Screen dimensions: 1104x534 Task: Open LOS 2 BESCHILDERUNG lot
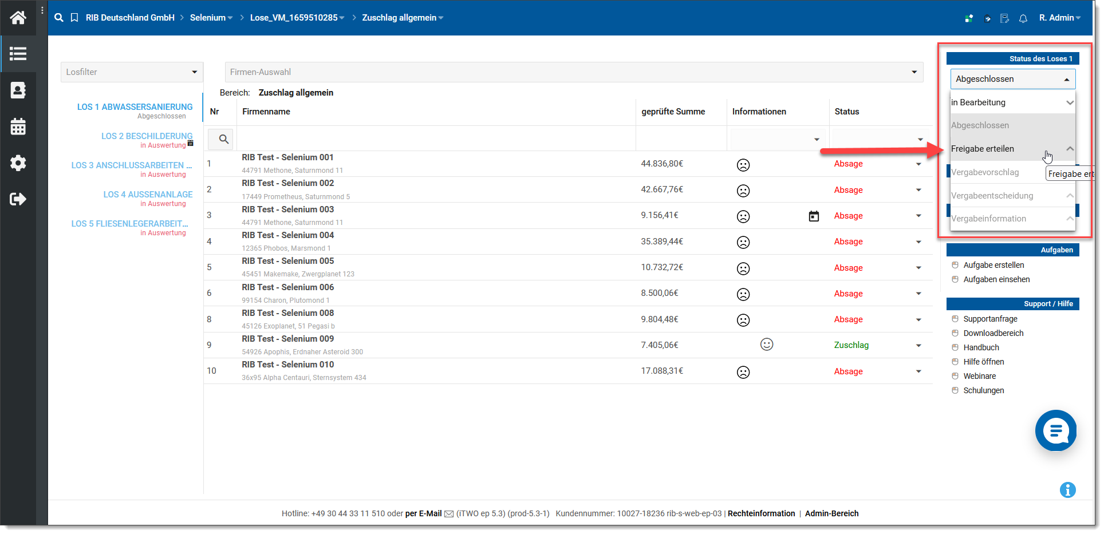pos(147,136)
